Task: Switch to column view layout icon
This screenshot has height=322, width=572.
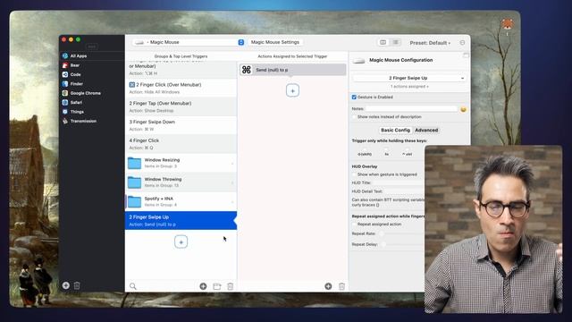Action: 383,42
